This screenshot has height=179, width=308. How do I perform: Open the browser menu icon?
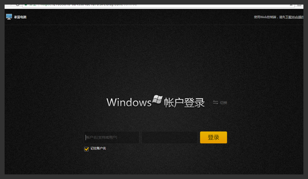[x=299, y=5]
